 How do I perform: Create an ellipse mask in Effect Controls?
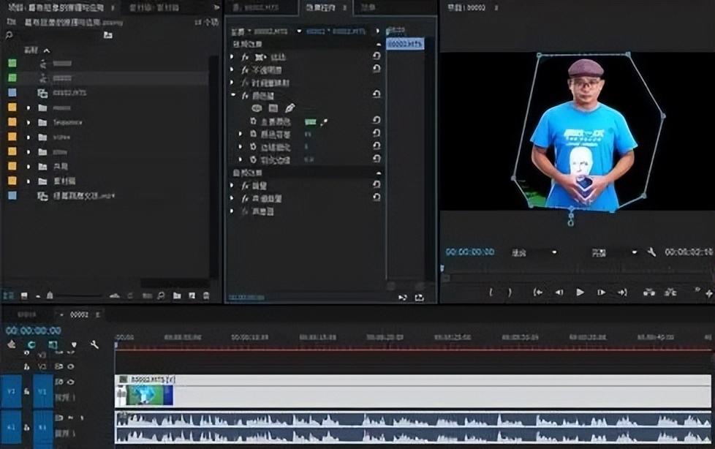pos(257,107)
